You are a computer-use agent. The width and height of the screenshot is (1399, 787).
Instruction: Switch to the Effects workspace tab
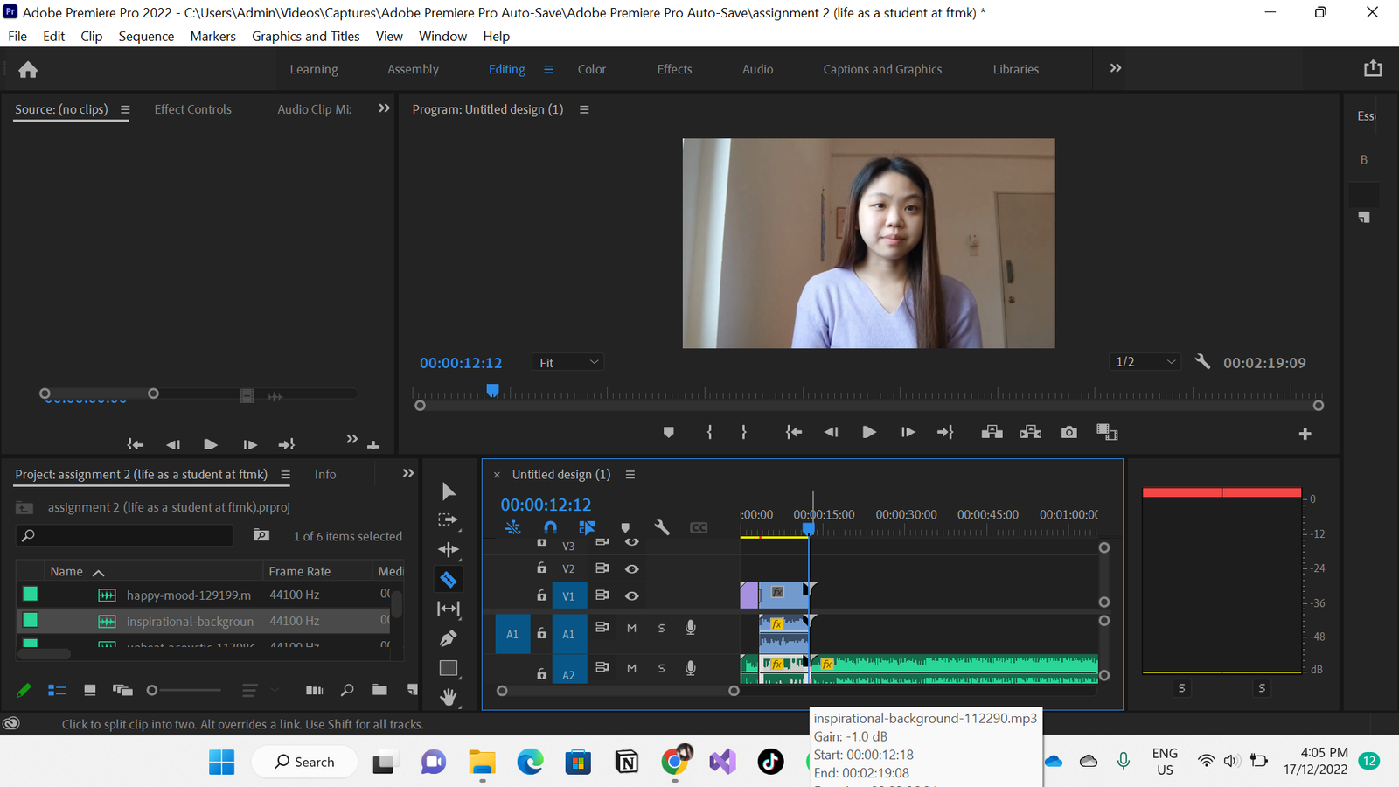click(x=673, y=69)
